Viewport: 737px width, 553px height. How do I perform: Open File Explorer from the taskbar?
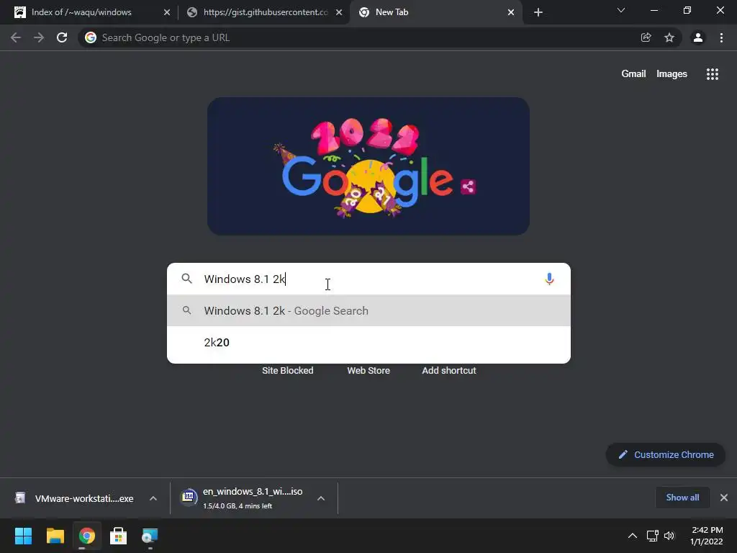tap(55, 536)
